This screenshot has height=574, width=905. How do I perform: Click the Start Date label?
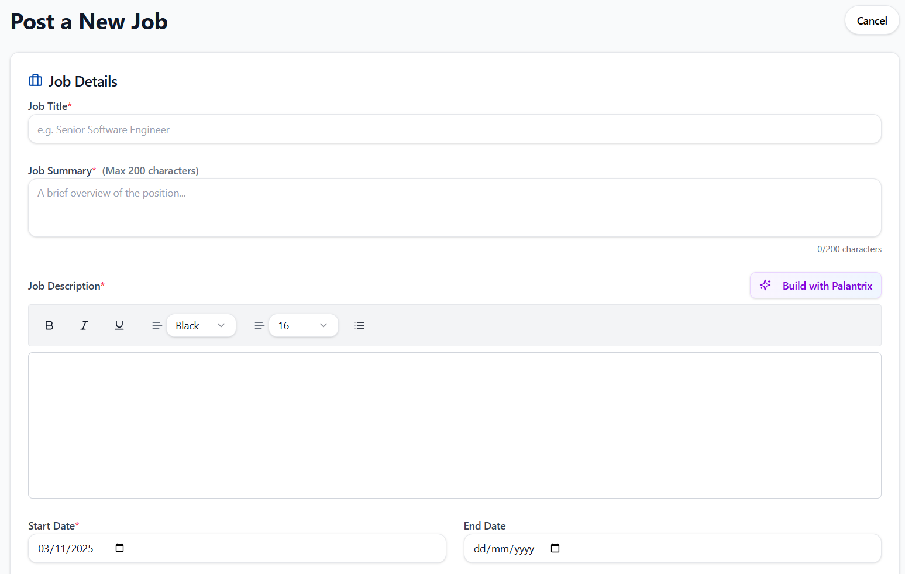tap(53, 526)
